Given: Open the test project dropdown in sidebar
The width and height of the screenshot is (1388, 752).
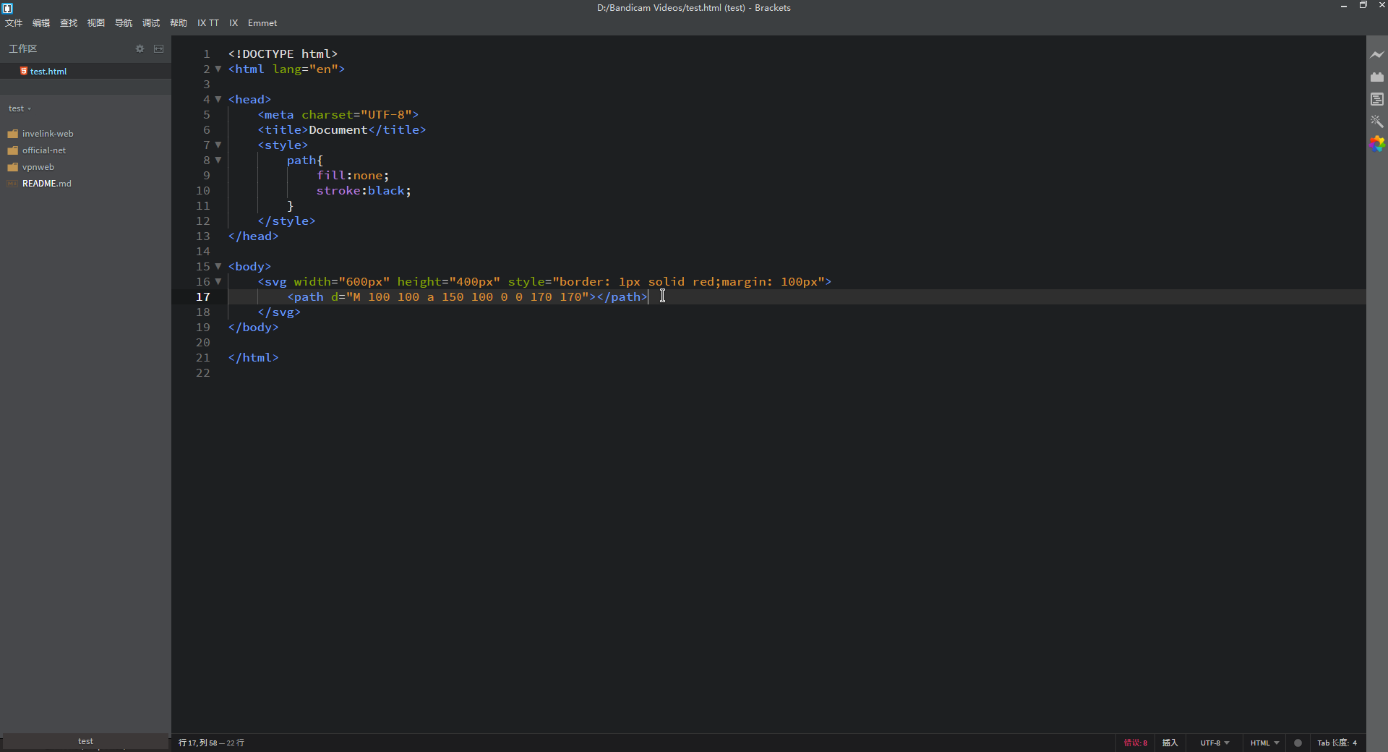Looking at the screenshot, I should (x=20, y=108).
